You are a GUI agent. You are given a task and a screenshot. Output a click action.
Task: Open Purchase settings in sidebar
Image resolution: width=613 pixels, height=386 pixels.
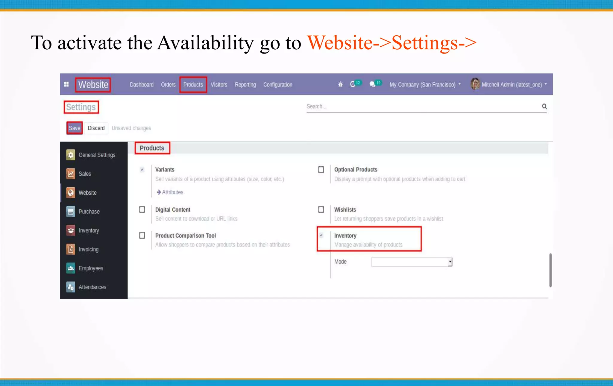89,211
